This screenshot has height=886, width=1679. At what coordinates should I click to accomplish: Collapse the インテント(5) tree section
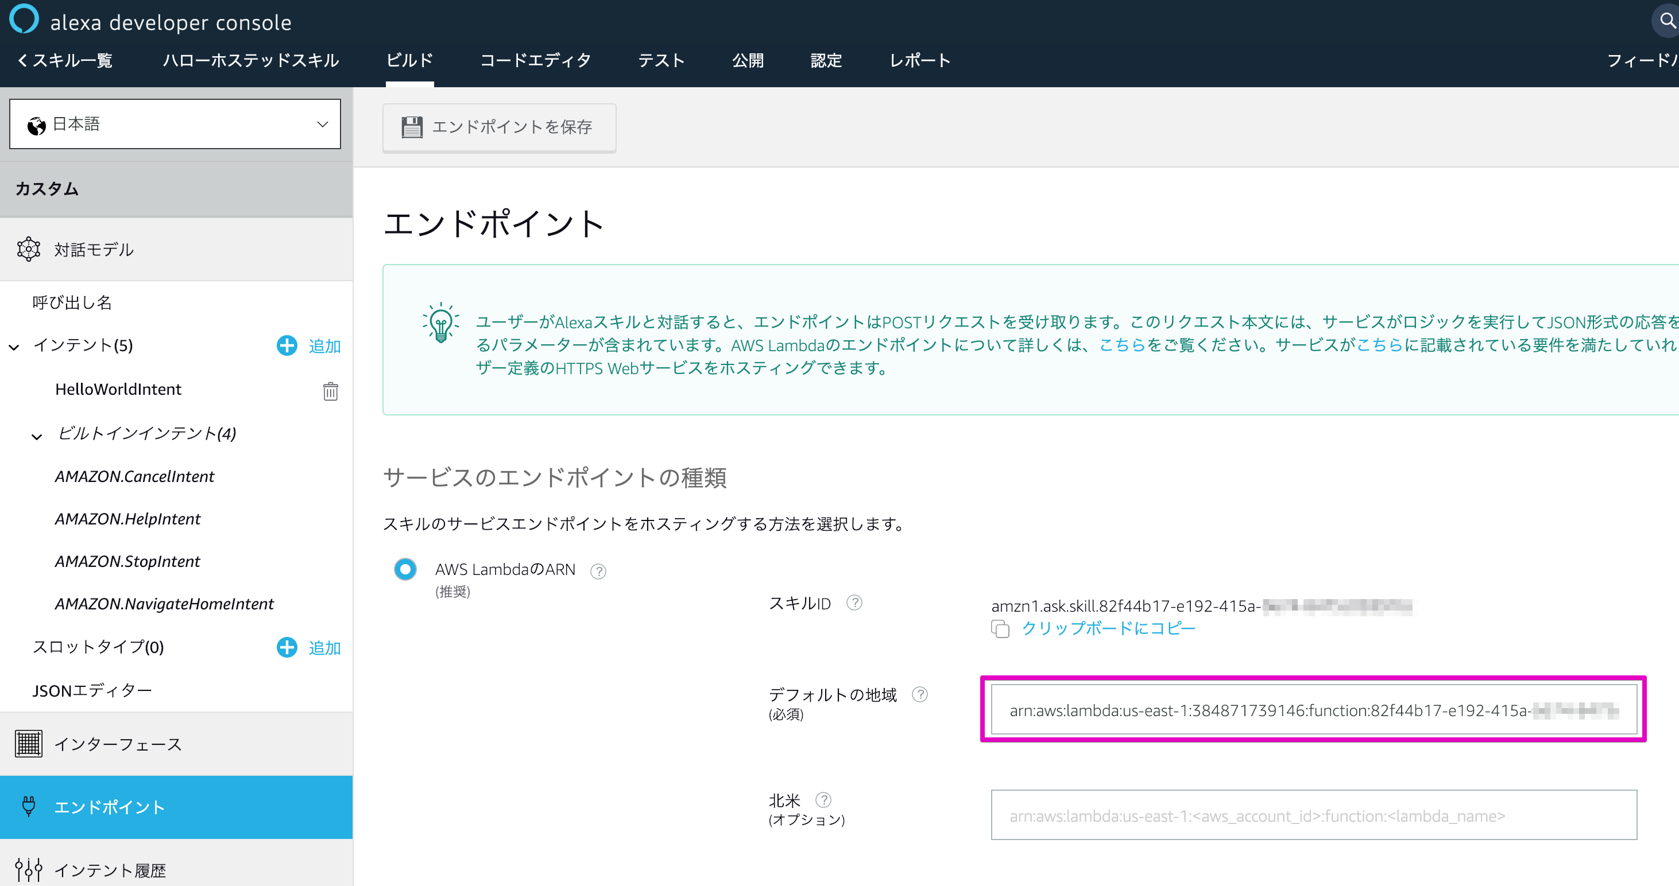point(14,347)
